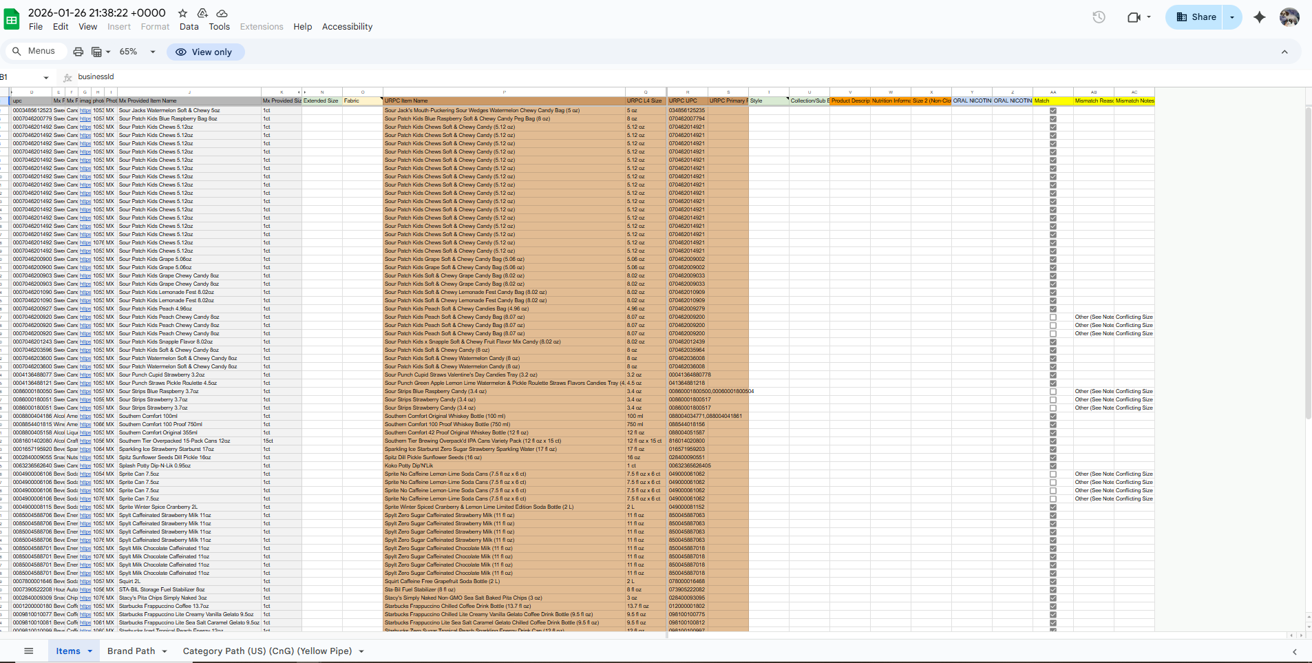
Task: Toggle Match checkbox for Sour Punch Cupid Strawberry row
Action: [x=1053, y=375]
